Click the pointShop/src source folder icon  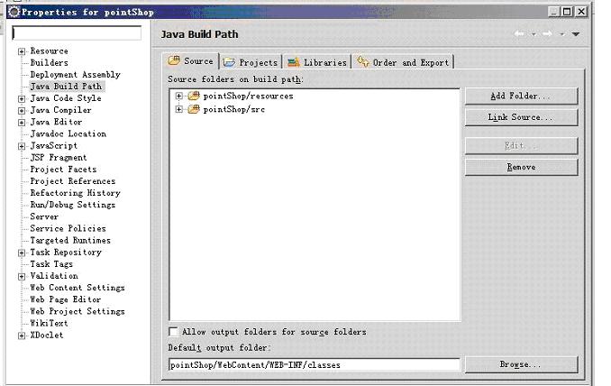coord(194,109)
